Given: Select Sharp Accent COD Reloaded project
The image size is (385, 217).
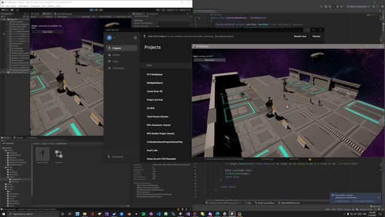Looking at the screenshot, I should (x=161, y=159).
